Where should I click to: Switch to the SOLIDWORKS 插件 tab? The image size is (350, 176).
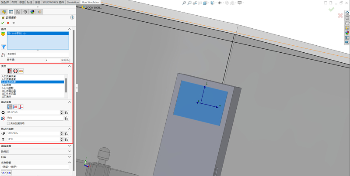[53, 2]
